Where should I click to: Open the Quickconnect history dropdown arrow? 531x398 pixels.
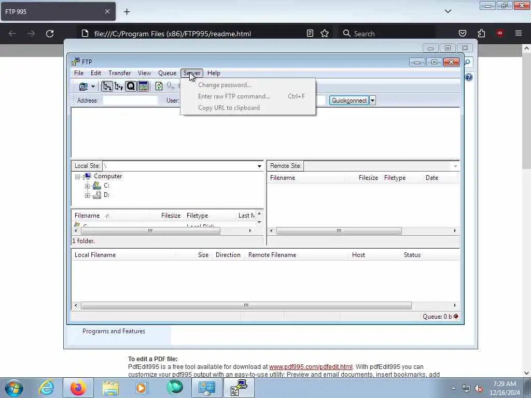(x=372, y=101)
